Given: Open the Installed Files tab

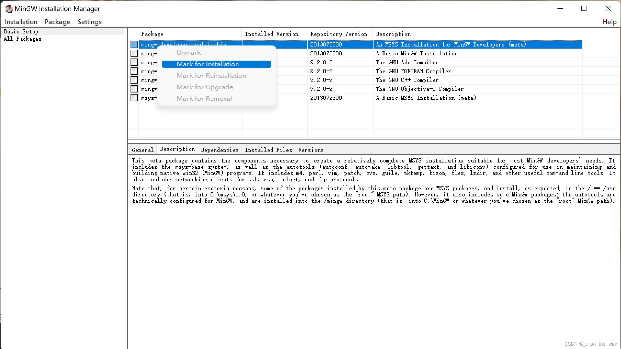Looking at the screenshot, I should 268,150.
